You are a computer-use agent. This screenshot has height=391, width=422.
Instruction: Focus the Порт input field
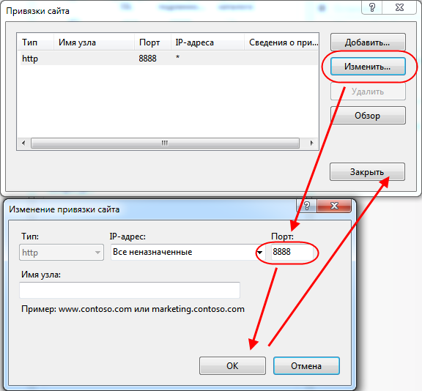tap(292, 252)
